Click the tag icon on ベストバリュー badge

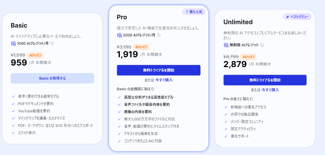click(x=287, y=17)
